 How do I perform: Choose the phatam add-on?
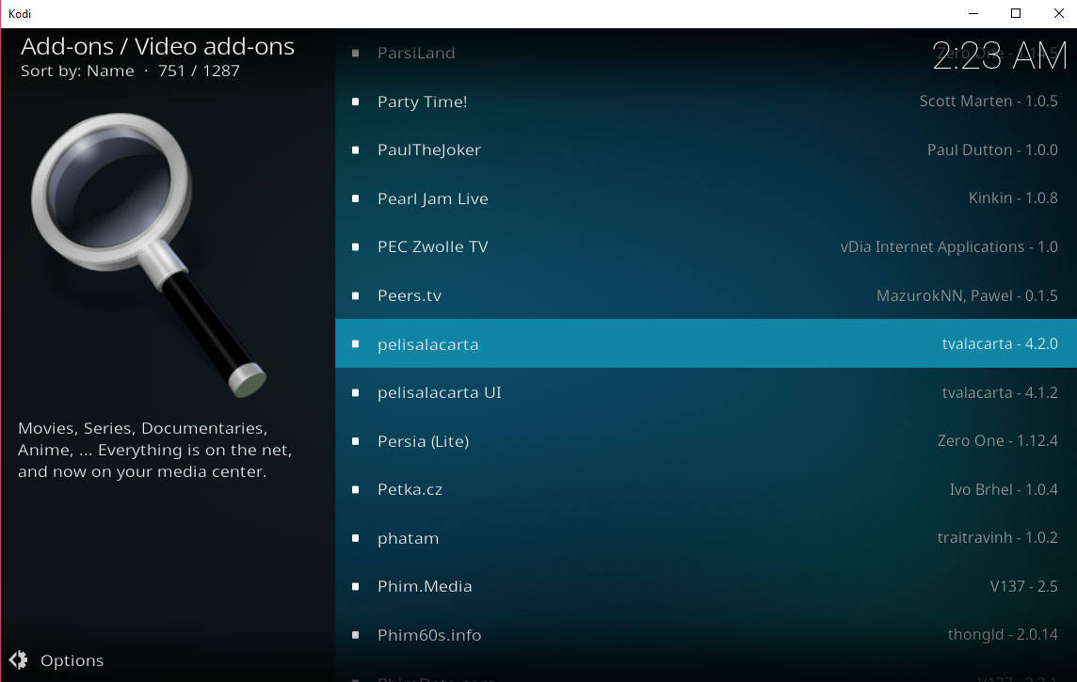[x=705, y=538]
